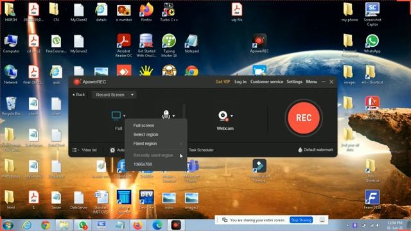The width and height of the screenshot is (411, 231).
Task: Open the Turbo C++ desktop shortcut
Action: (169, 12)
